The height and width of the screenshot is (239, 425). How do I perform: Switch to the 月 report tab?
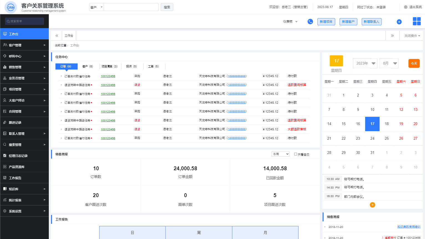pyautogui.click(x=265, y=233)
